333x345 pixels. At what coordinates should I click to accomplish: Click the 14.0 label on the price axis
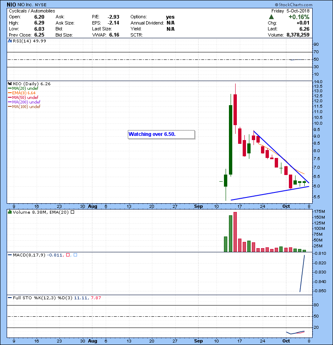(x=318, y=81)
